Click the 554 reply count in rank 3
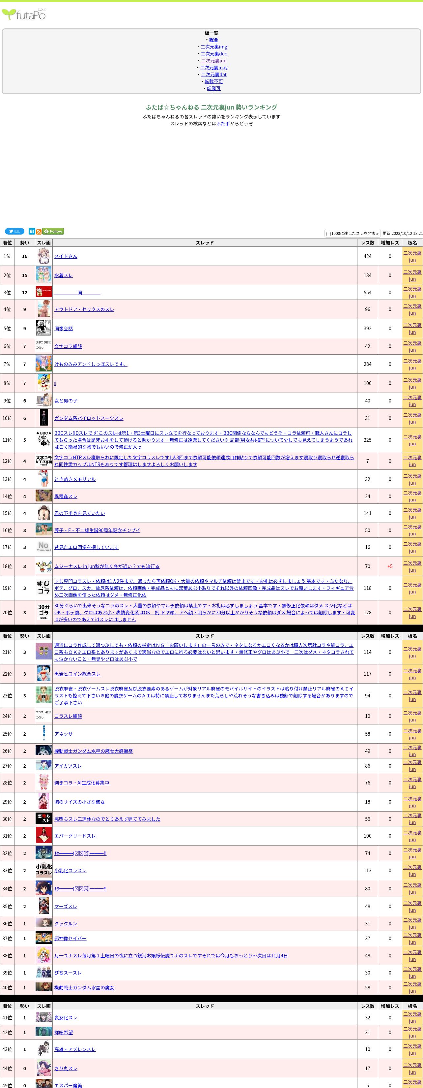The width and height of the screenshot is (423, 1088). [368, 292]
